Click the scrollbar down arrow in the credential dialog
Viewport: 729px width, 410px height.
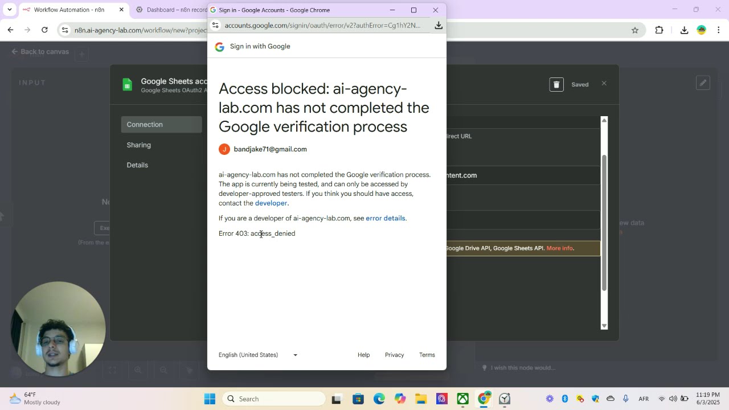(x=604, y=326)
